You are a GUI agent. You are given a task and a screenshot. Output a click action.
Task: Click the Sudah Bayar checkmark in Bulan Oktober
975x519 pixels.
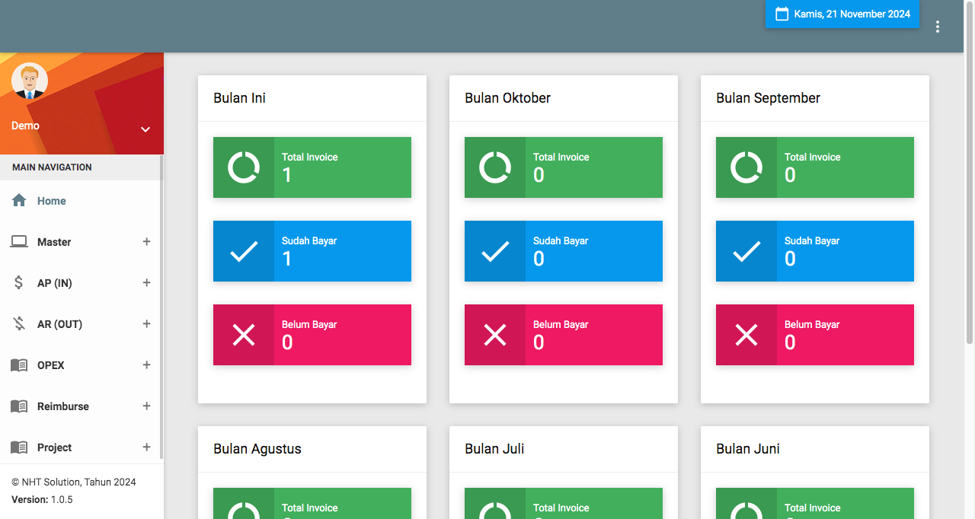click(x=495, y=251)
